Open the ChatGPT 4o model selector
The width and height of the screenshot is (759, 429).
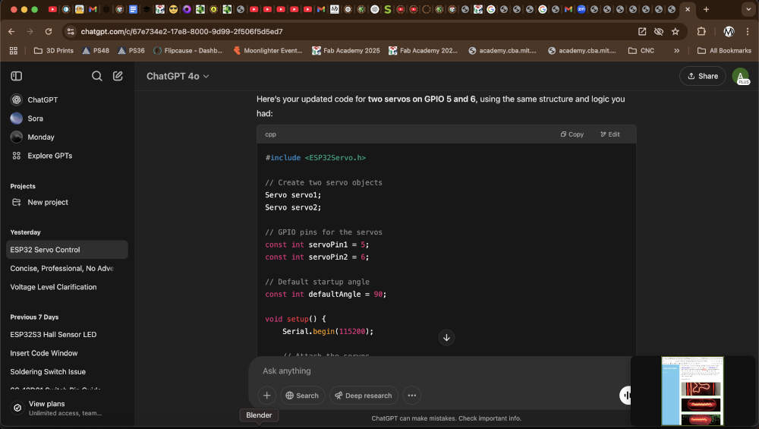[x=178, y=77]
